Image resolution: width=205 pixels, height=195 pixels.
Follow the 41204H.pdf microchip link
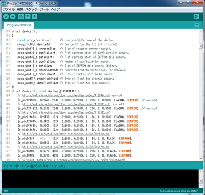pos(66,95)
